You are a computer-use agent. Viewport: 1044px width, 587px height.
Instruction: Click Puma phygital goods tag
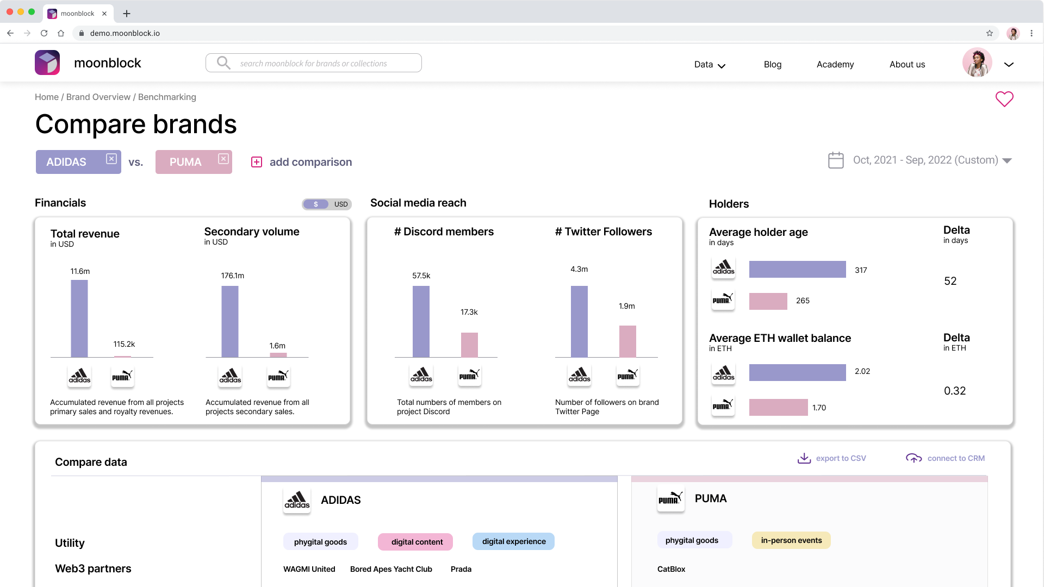694,540
